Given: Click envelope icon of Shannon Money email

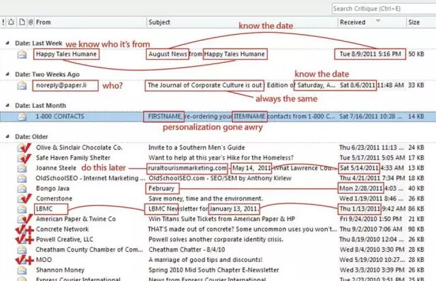Looking at the screenshot, I should [22, 270].
